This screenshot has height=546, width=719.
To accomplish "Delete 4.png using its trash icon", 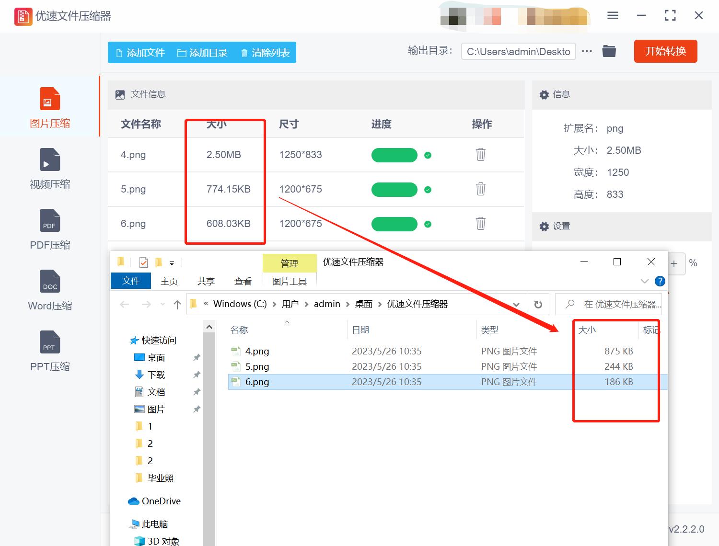I will [480, 155].
